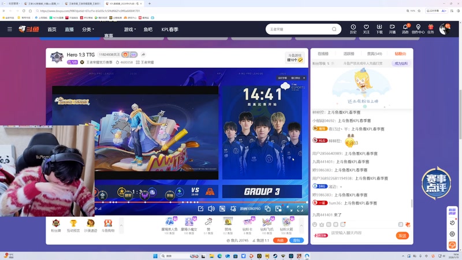Click the Hero team avatar
This screenshot has width=462, height=260.
click(x=57, y=58)
